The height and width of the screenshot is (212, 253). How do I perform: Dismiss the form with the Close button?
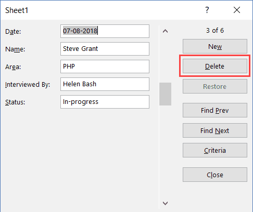(x=215, y=175)
